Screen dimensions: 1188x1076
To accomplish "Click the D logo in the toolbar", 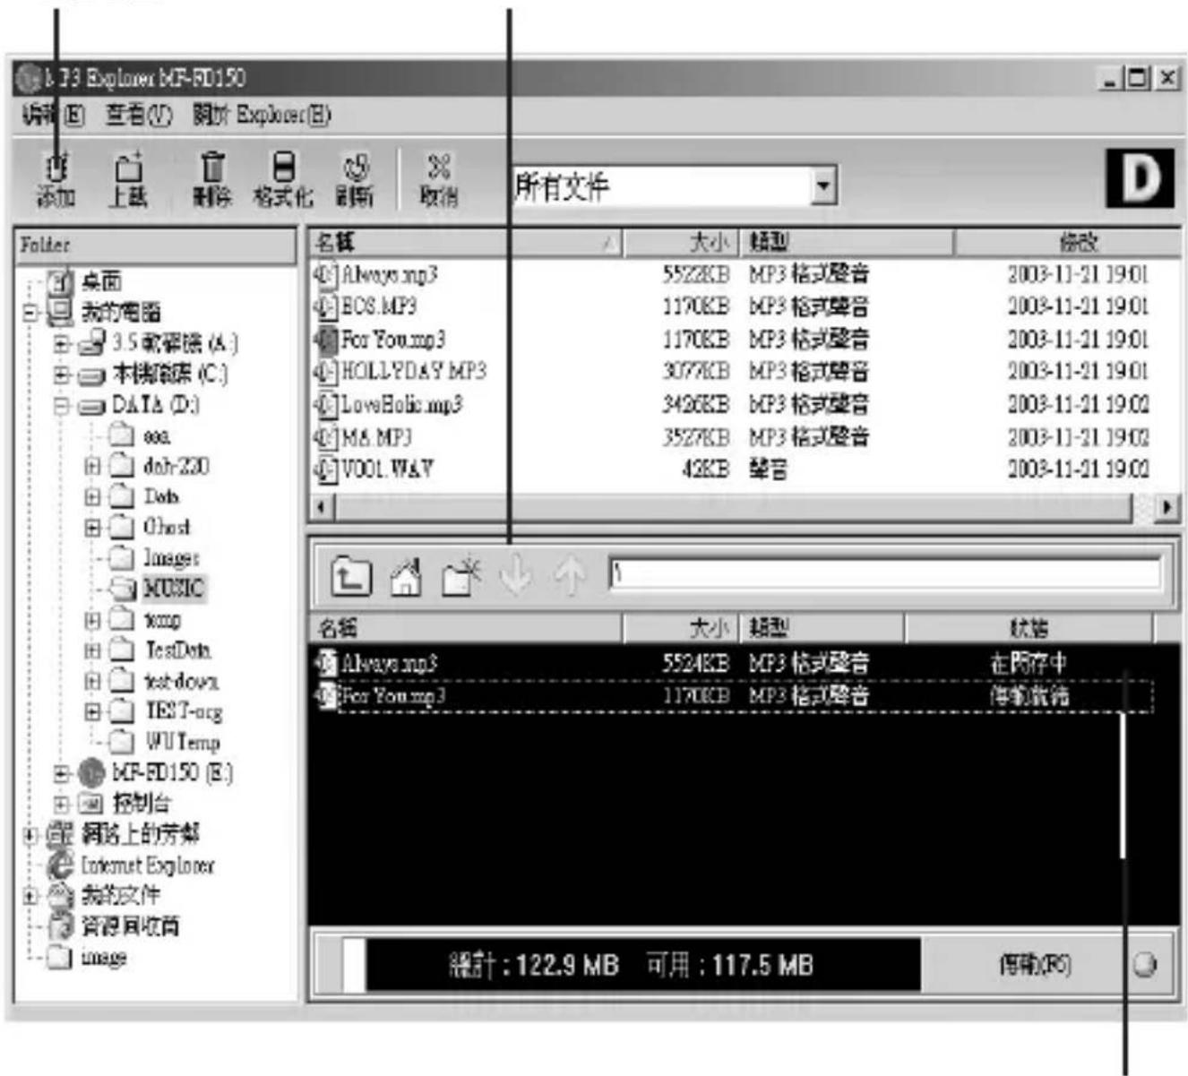I will (1140, 177).
